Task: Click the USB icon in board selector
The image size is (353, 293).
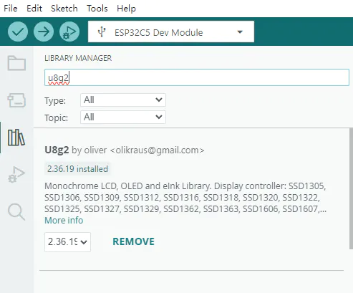Action: [102, 32]
